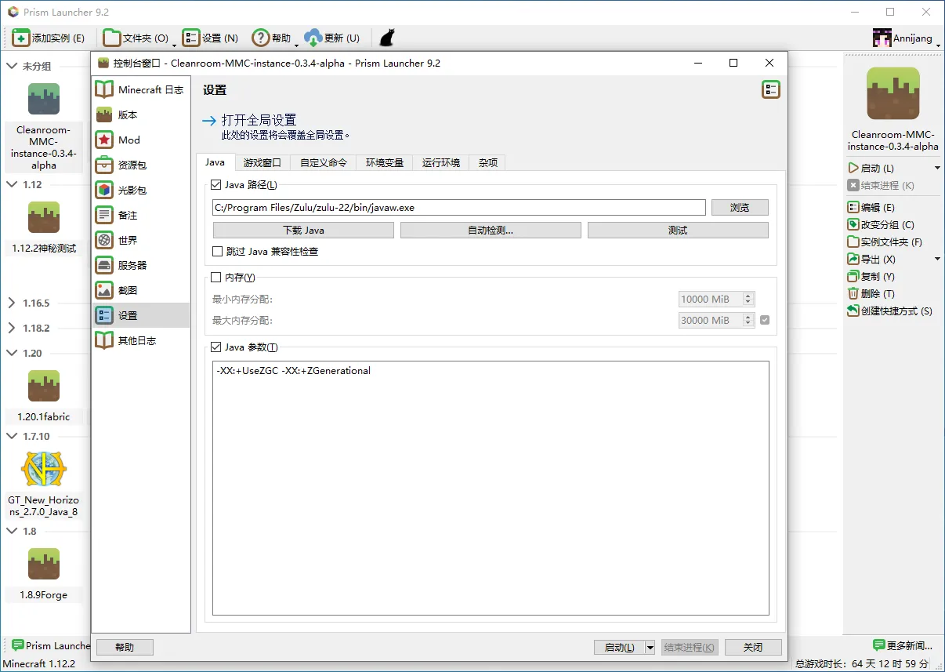Click 复制 (Y) in right panel
945x672 pixels.
point(871,276)
